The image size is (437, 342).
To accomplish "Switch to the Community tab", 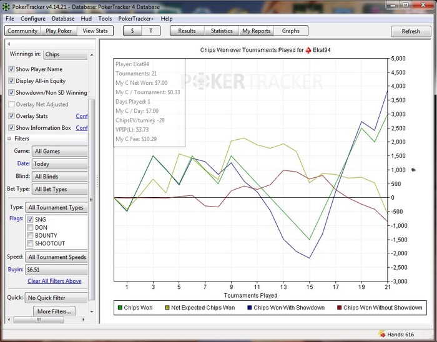I will click(x=22, y=31).
